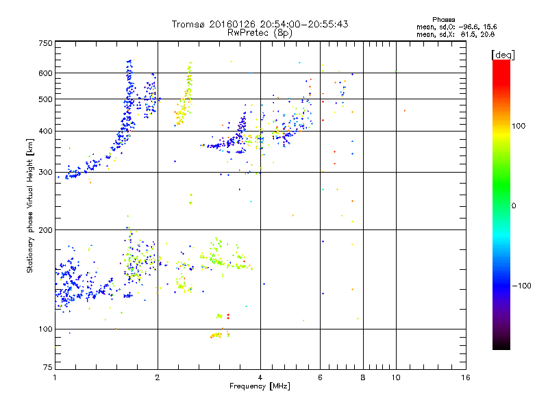Click the black bottom of the colorbar
The width and height of the screenshot is (548, 411).
pos(501,345)
